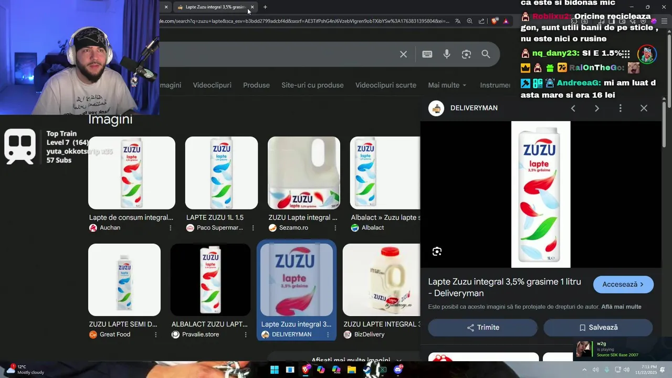The image size is (672, 378).
Task: Open Pravalie.store ALBALACT ZUZU thumbnail
Action: tap(211, 279)
